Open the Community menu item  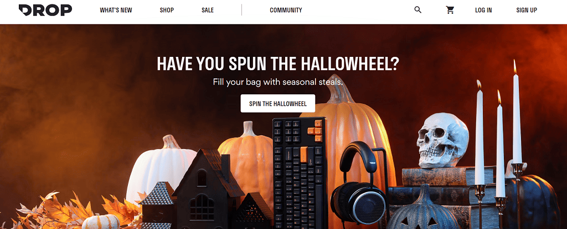point(286,10)
